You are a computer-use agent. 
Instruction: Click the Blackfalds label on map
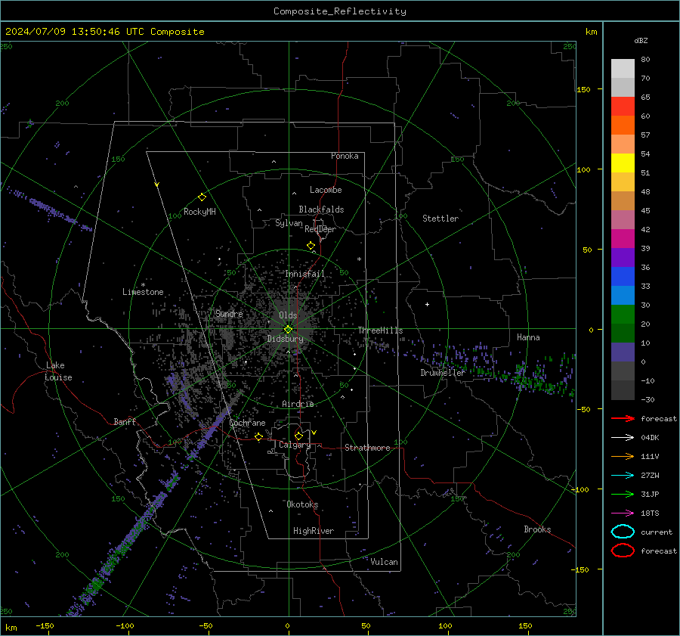(321, 209)
